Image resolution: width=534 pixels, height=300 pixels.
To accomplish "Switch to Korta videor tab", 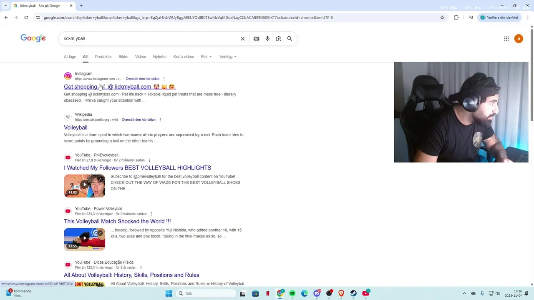I will (x=184, y=57).
